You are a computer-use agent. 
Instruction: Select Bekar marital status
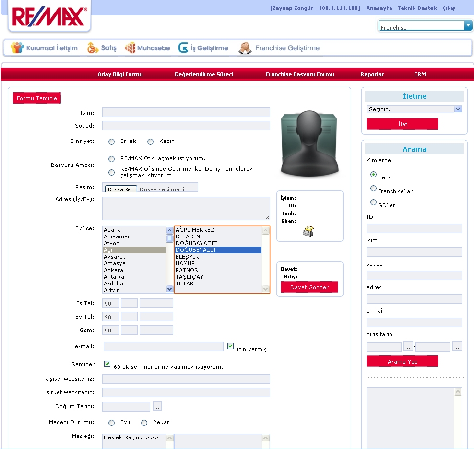tap(144, 423)
